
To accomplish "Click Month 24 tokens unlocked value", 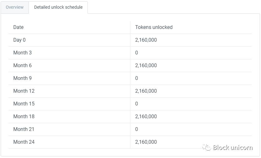I will click(146, 142).
